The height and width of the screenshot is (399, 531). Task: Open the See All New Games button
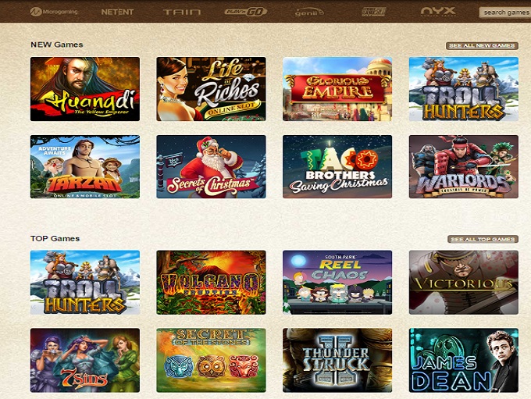[x=482, y=45]
